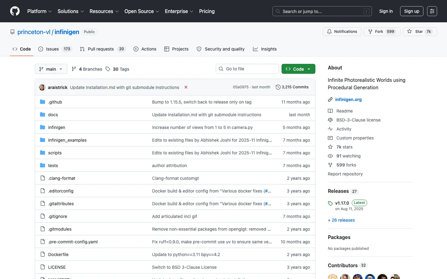Open the Security and quality tab

click(221, 49)
